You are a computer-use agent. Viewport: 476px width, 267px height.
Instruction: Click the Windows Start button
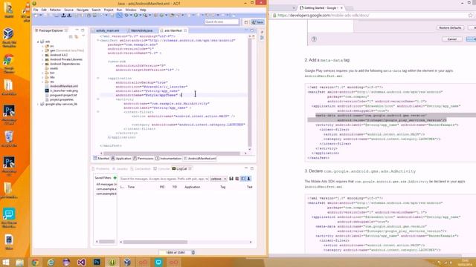point(6,262)
